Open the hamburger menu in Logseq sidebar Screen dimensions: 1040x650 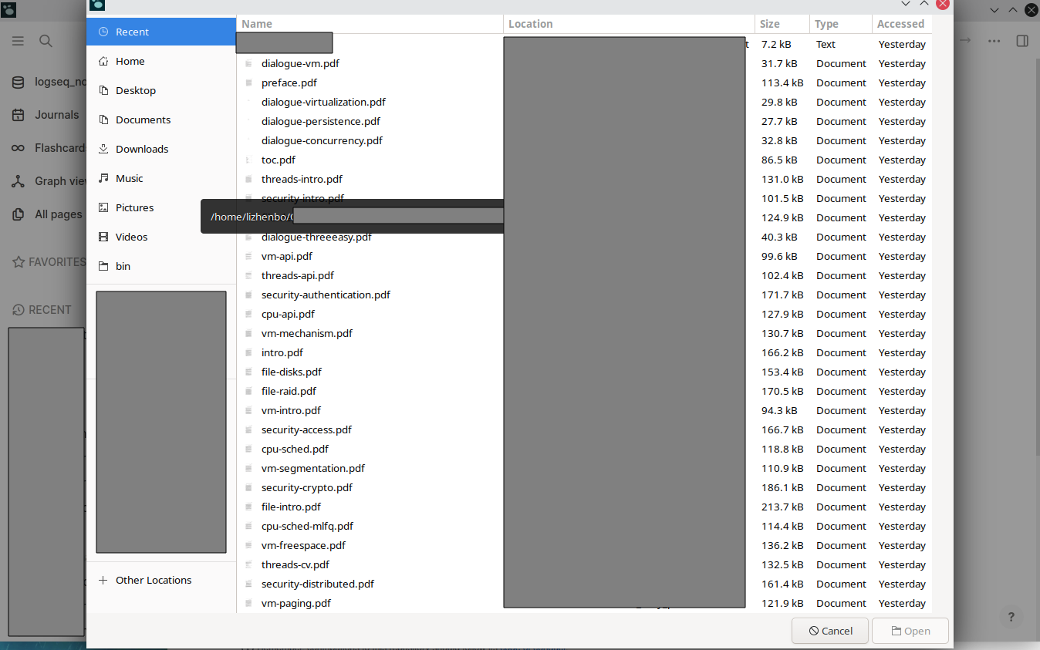(18, 41)
